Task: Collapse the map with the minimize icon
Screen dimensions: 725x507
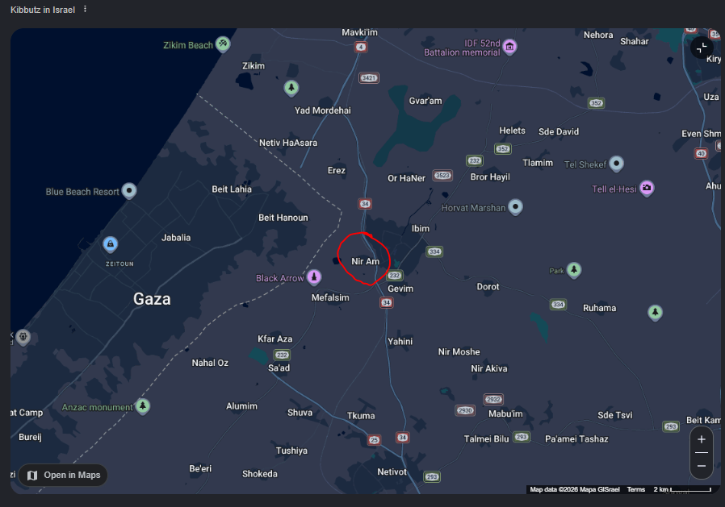Action: point(702,47)
